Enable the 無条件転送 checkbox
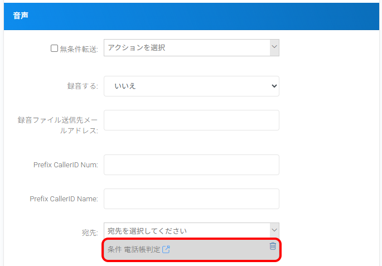 pyautogui.click(x=54, y=49)
